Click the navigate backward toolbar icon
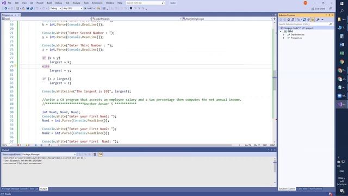Screen dimensions: 348x196 [6, 9]
